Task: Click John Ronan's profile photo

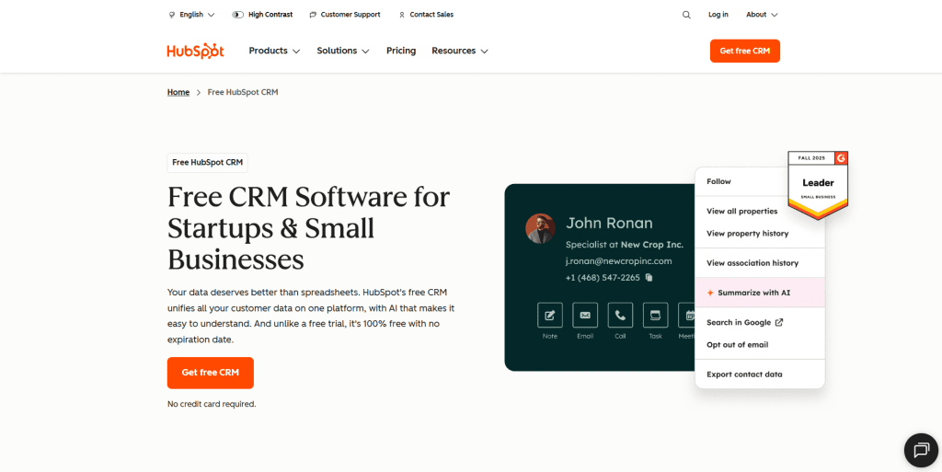Action: tap(540, 228)
